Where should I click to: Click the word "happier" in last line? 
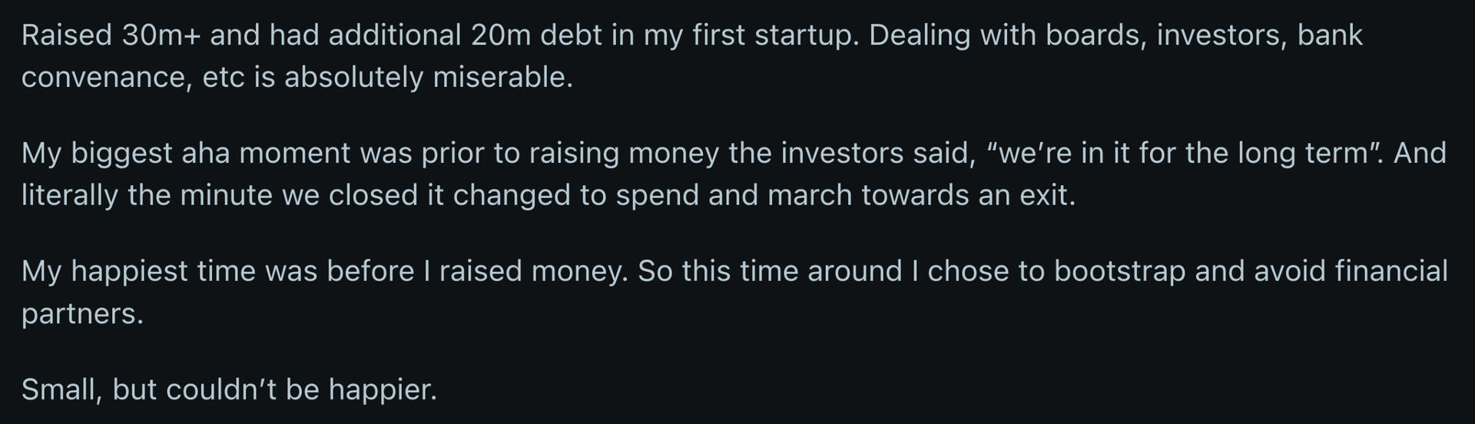point(381,389)
